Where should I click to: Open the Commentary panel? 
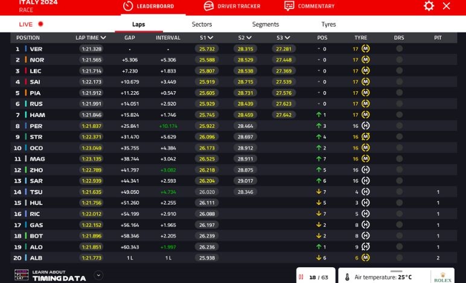point(309,6)
